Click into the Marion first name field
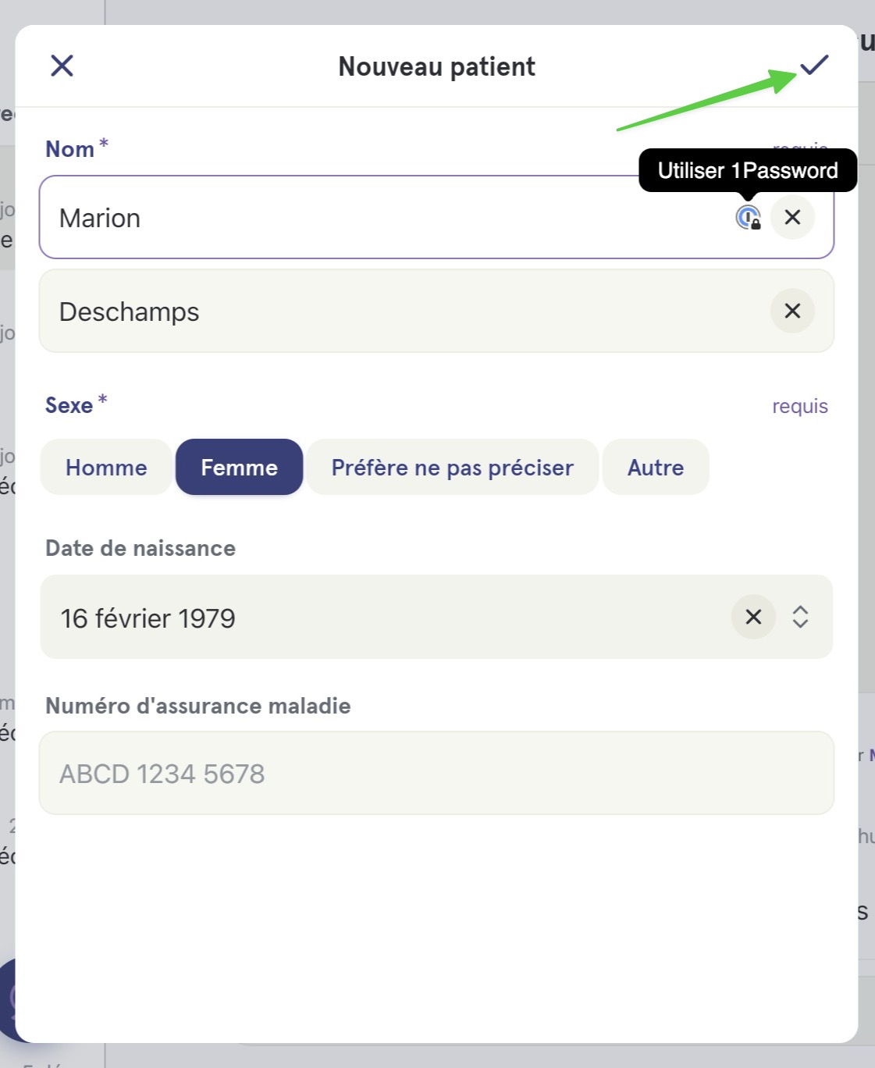Screen dimensions: 875x1068 pos(436,217)
